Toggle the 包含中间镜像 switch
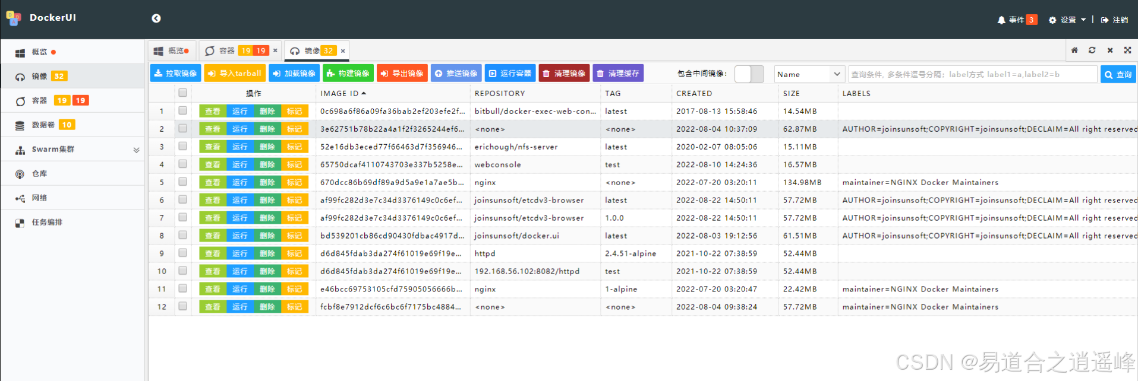Image resolution: width=1138 pixels, height=381 pixels. coord(749,74)
